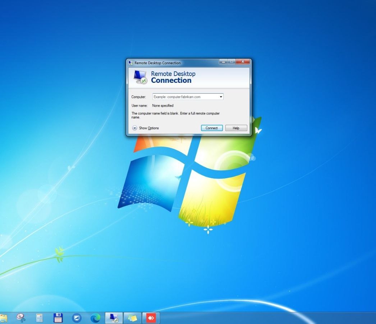Screen dimensions: 376x324
Task: Select Remote Desktop Connection taskbar button
Action: 114,318
